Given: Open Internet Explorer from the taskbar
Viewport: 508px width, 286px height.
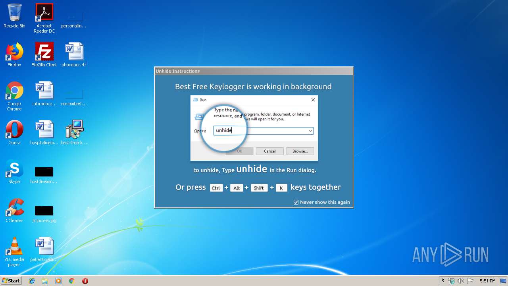Looking at the screenshot, I should [32, 281].
